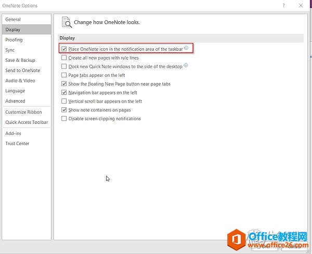Click the info icon beside Dock Quick Note option

(186, 65)
